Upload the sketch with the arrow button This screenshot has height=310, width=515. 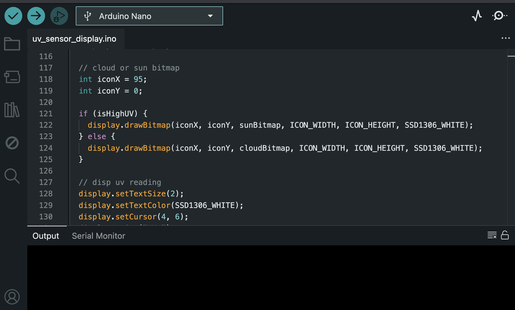click(x=36, y=16)
